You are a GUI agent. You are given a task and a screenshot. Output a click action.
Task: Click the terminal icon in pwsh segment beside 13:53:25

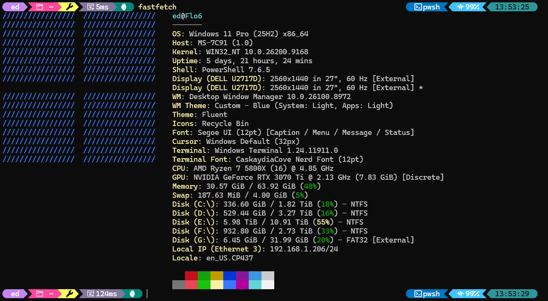coord(418,7)
